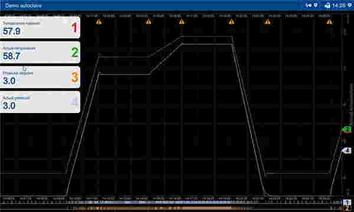Image resolution: width=354 pixels, height=212 pixels.
Task: Click the green trace arrow on the right axis
Action: pos(346,130)
